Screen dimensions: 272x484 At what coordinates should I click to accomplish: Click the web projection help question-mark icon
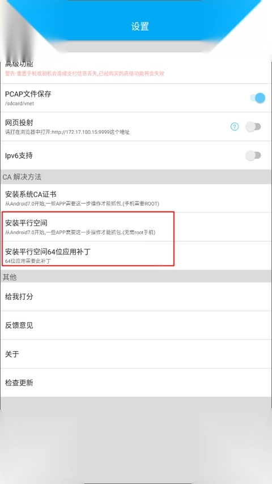(235, 126)
